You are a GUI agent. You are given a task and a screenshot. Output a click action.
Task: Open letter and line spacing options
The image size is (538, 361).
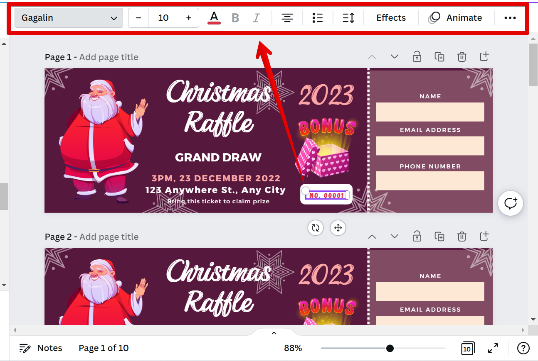pos(348,18)
